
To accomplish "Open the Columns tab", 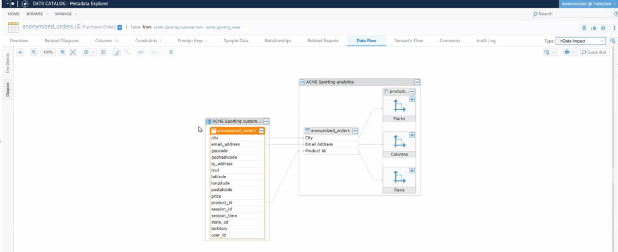I will [x=107, y=41].
